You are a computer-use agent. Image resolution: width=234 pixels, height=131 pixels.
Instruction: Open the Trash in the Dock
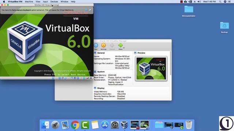189,124
